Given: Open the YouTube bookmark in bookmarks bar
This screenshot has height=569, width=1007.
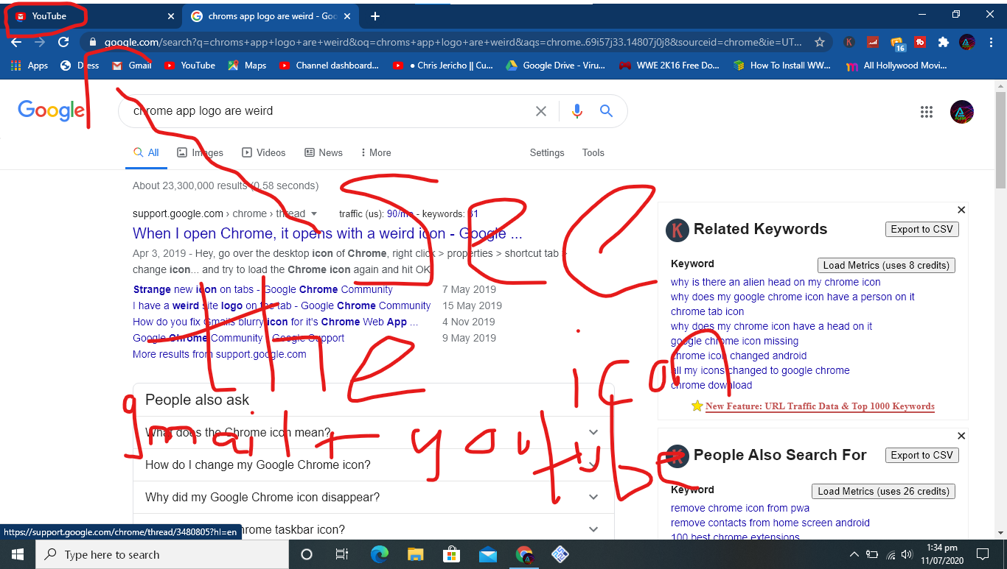Looking at the screenshot, I should pyautogui.click(x=190, y=66).
